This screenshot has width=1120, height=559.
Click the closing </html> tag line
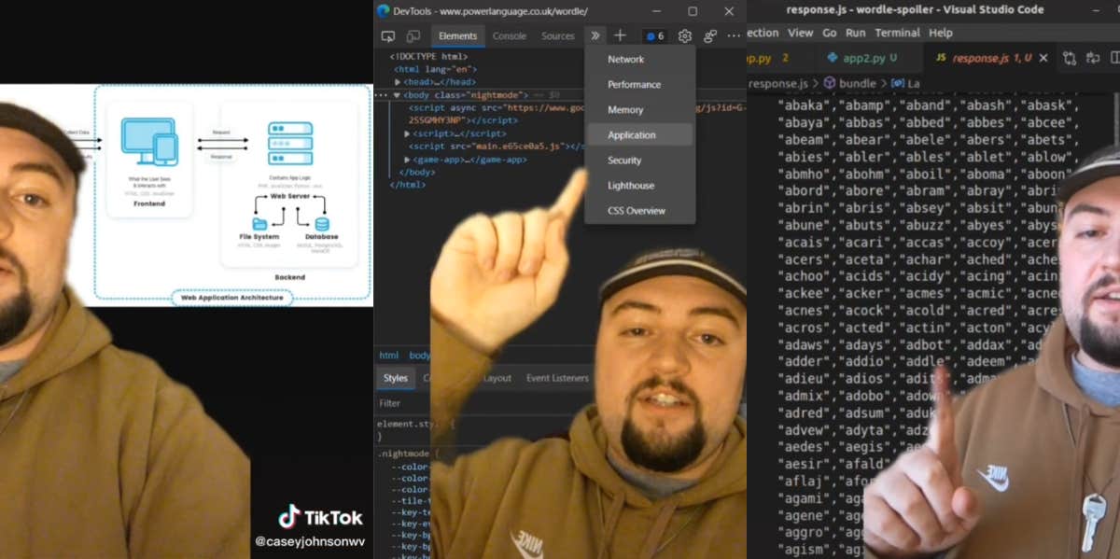coord(408,185)
